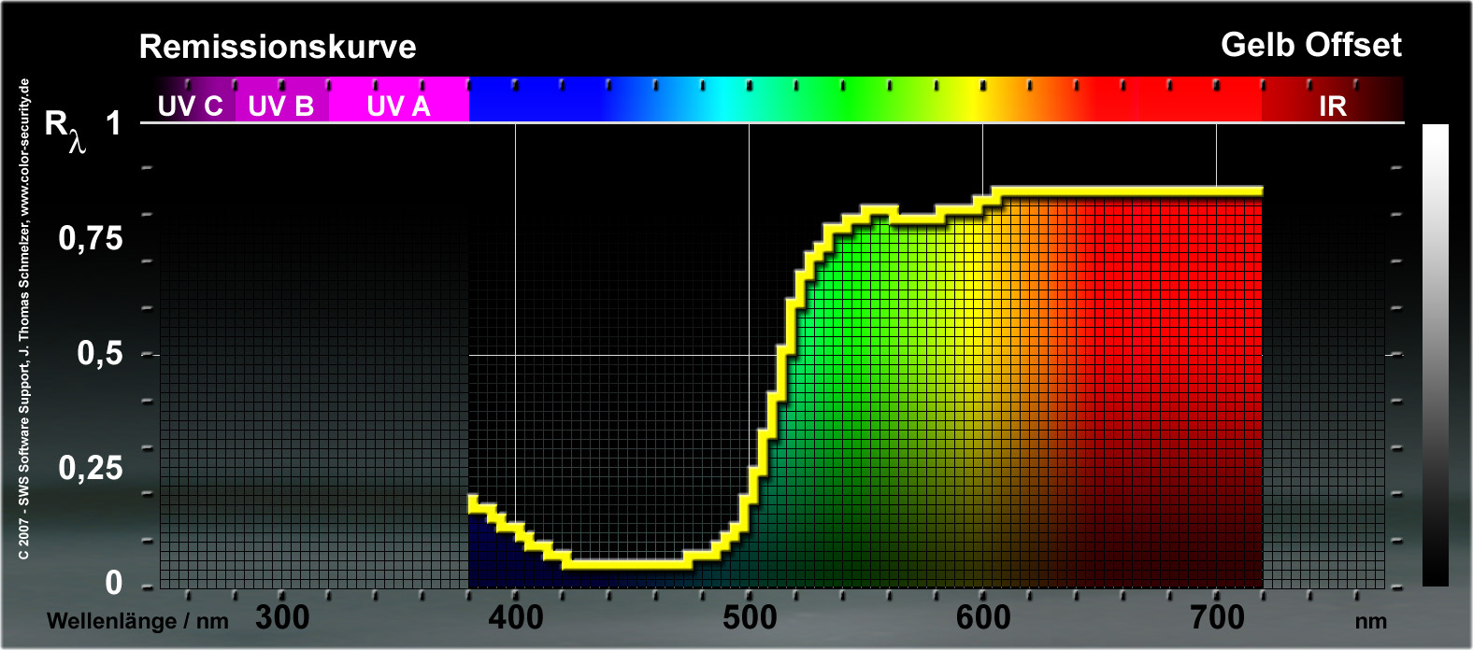
Task: Click the Gelb Offset heading
Action: pos(1310,45)
